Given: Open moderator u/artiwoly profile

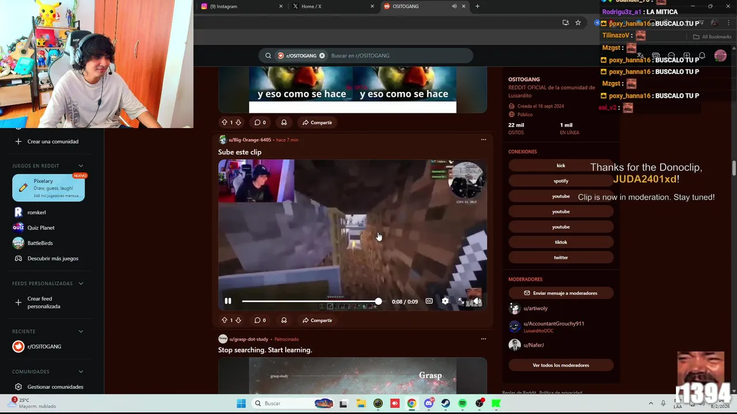Looking at the screenshot, I should tap(535, 309).
